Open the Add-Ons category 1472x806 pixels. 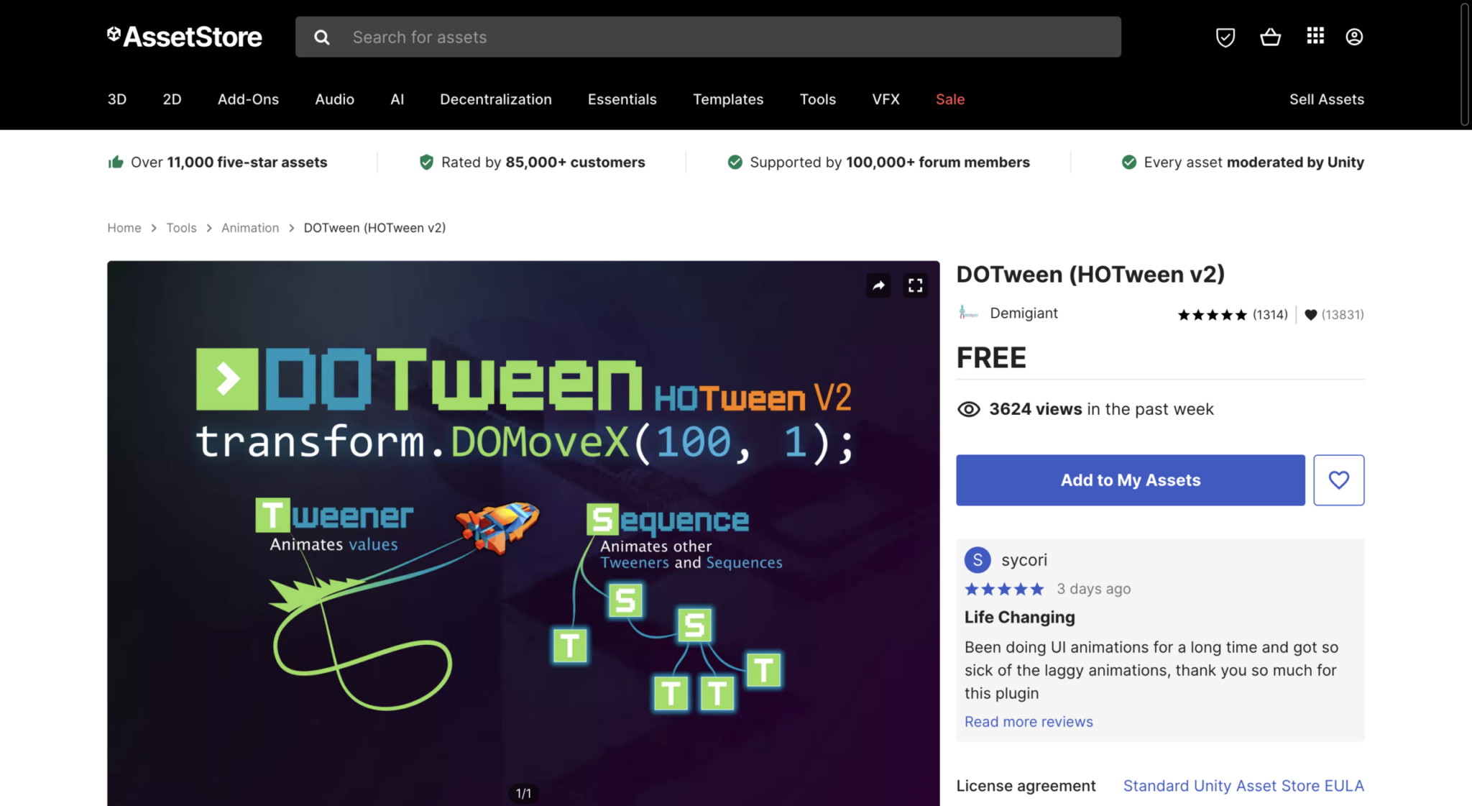click(248, 99)
